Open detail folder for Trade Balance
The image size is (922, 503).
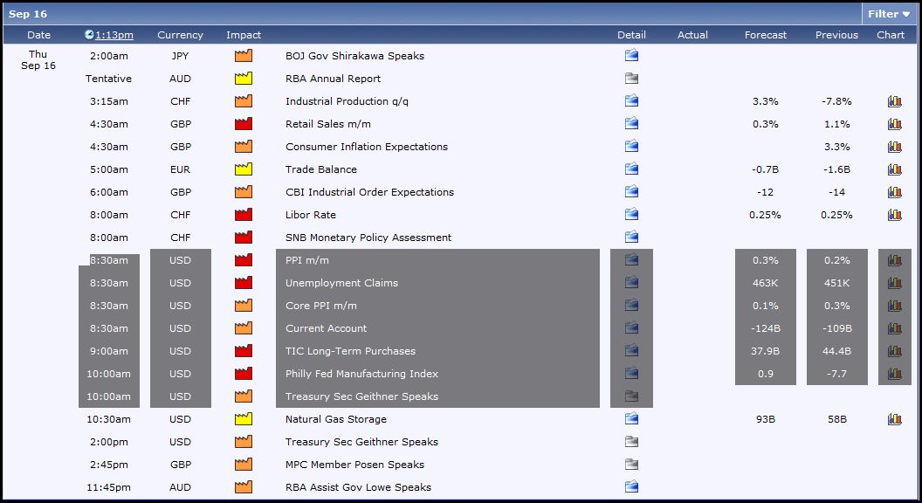click(631, 169)
